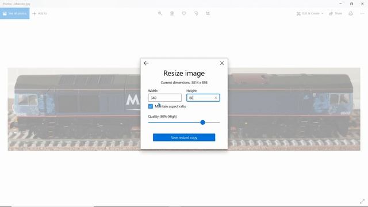Screen dimensions: 368x207
Task: Restore down the Photos window
Action: coord(351,4)
